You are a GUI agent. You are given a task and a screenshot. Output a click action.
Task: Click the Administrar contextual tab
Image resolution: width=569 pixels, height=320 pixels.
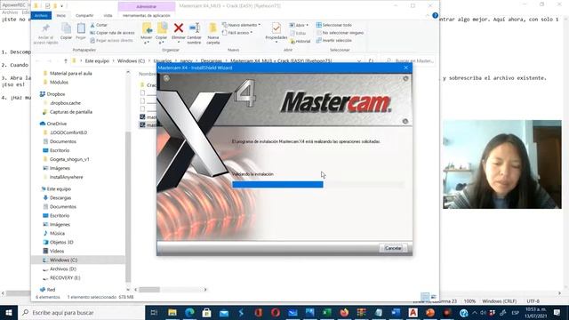pyautogui.click(x=146, y=6)
